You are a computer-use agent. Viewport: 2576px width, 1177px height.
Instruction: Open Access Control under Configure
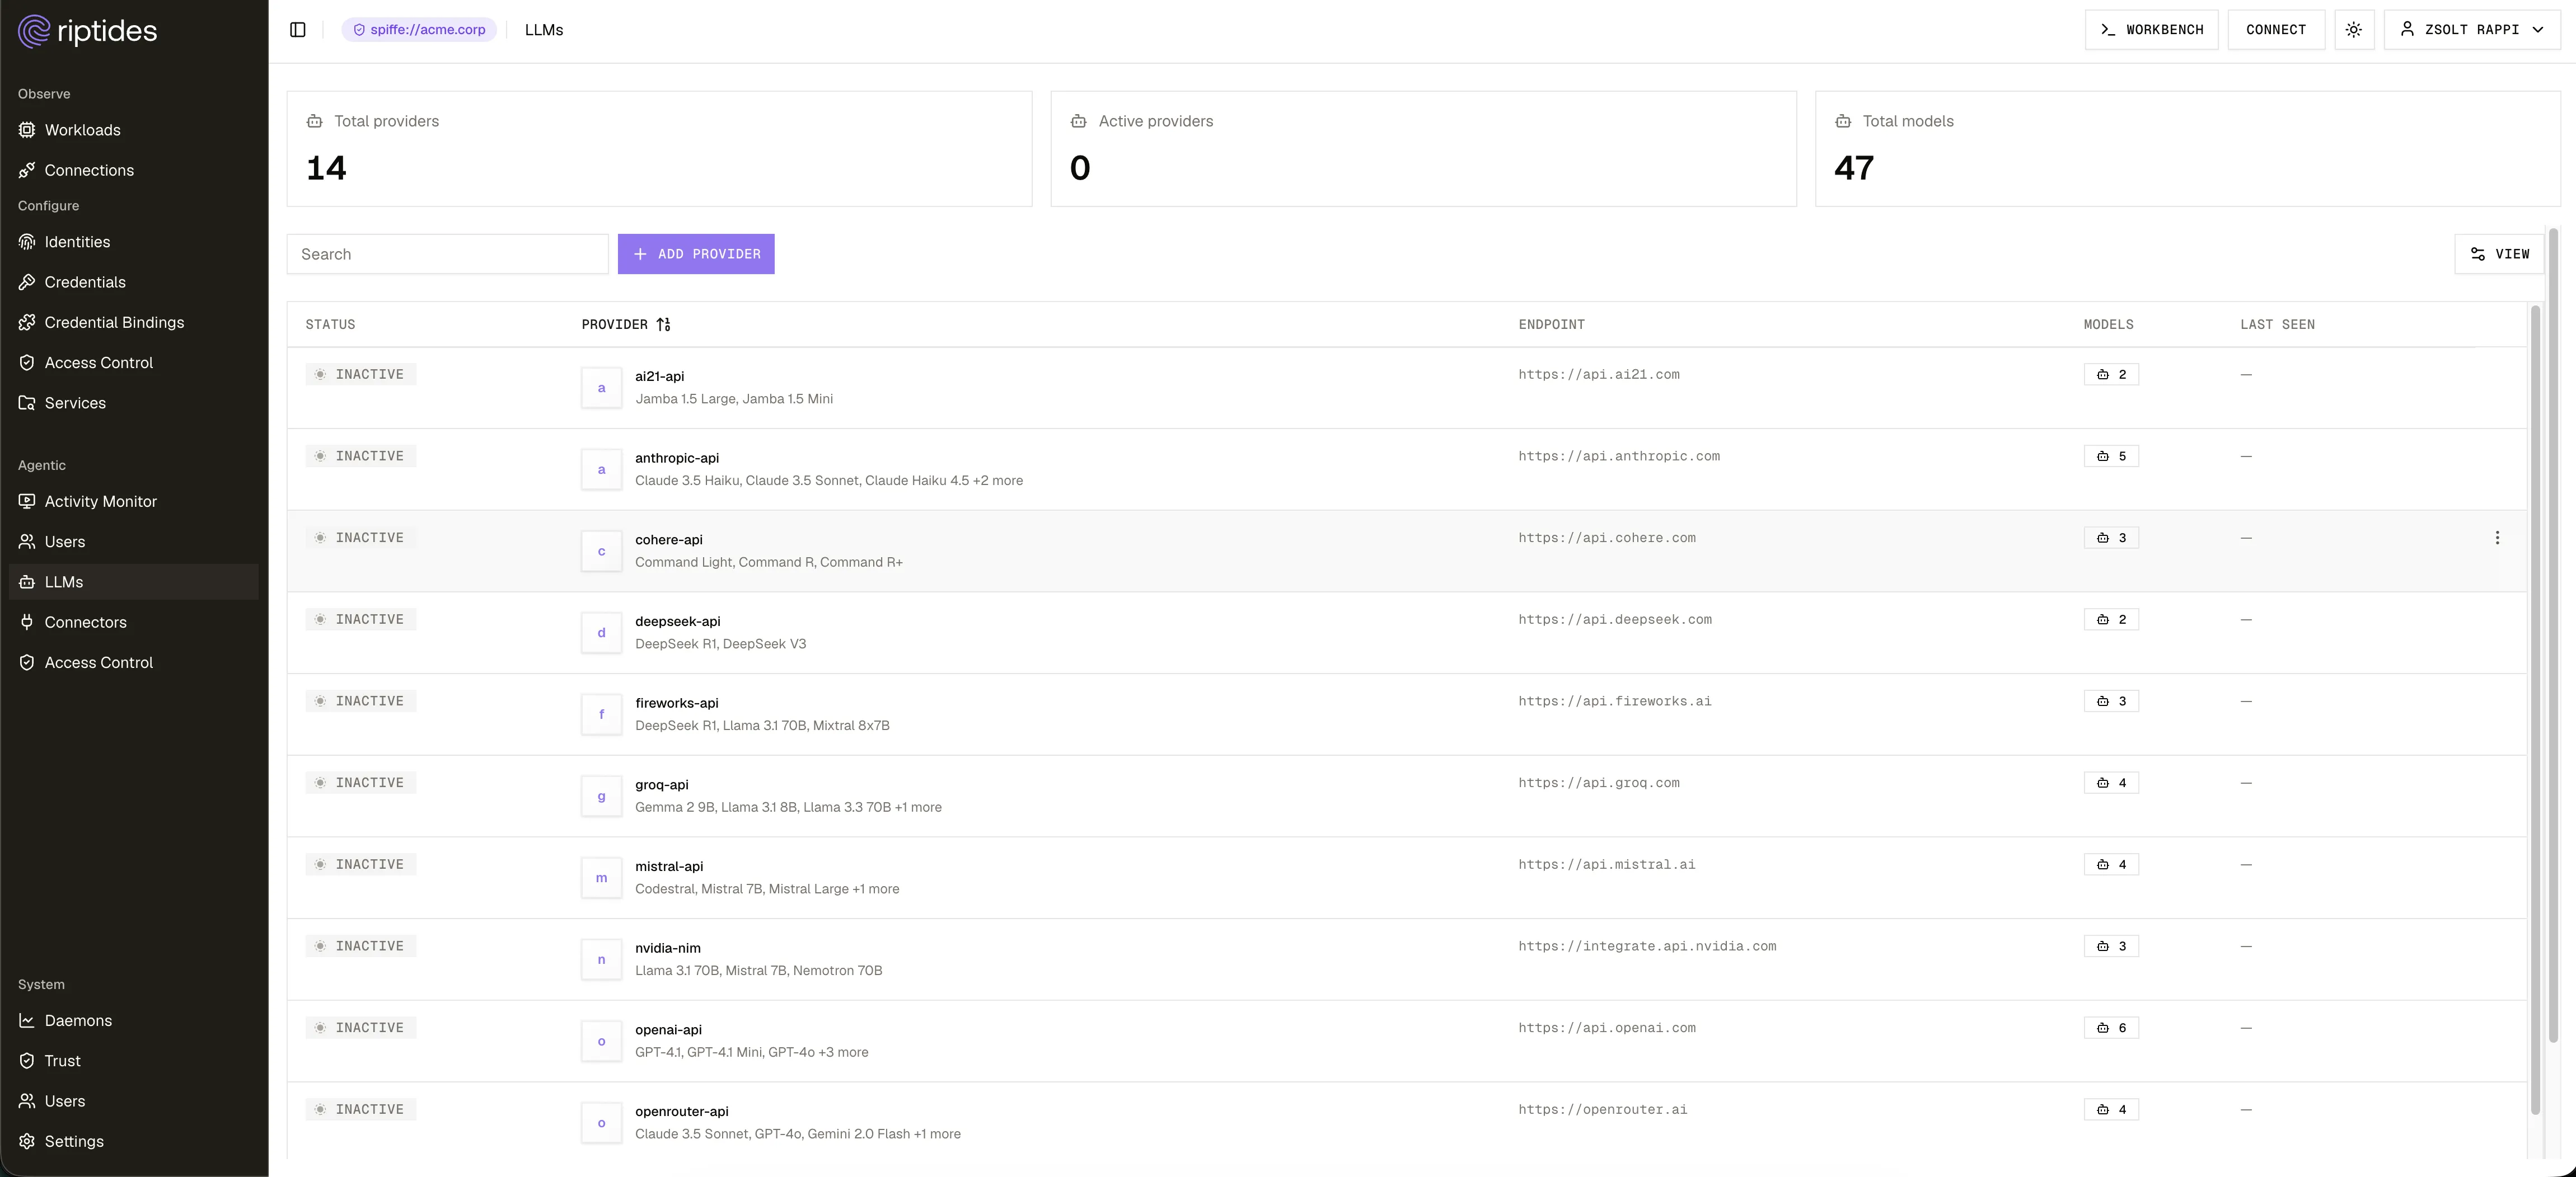(x=134, y=362)
